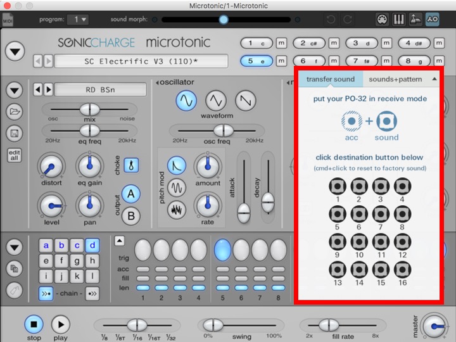Click PO-32 destination button 1
Viewport: 456px width, 342px height.
click(338, 186)
